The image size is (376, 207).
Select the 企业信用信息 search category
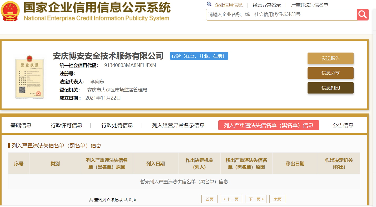click(x=229, y=5)
